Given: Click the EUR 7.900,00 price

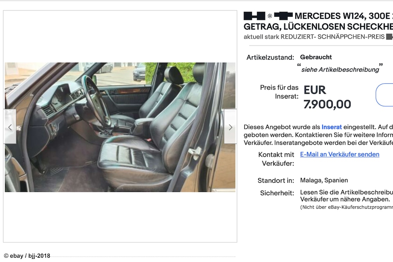Looking at the screenshot, I should pyautogui.click(x=327, y=97).
